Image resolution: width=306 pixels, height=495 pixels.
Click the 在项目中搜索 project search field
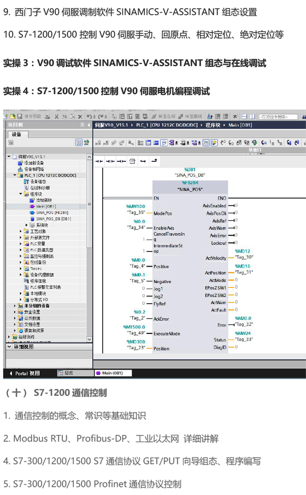click(278, 117)
